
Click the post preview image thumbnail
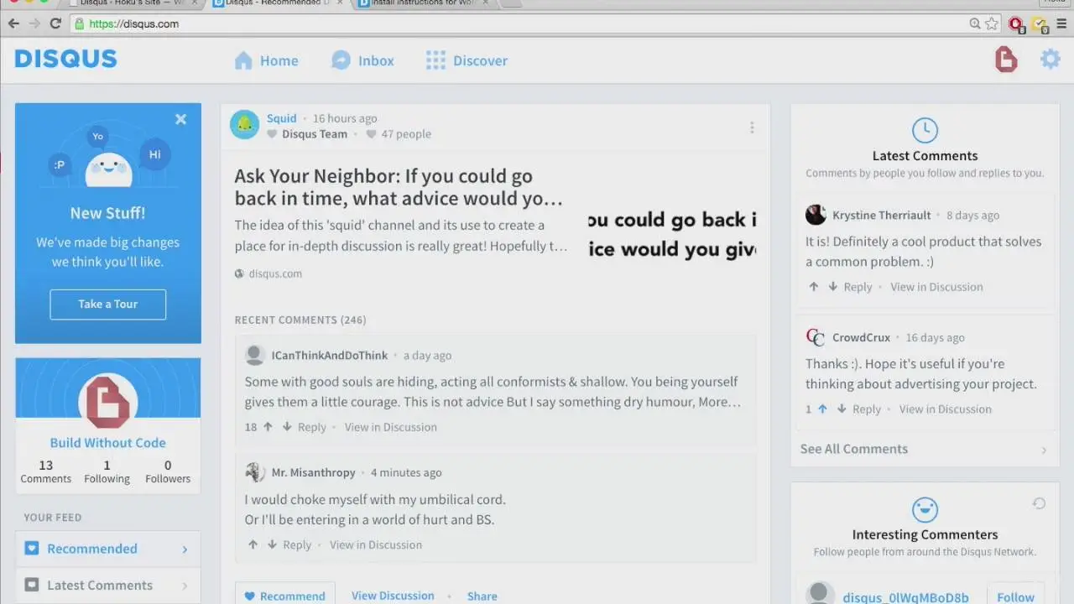(672, 234)
